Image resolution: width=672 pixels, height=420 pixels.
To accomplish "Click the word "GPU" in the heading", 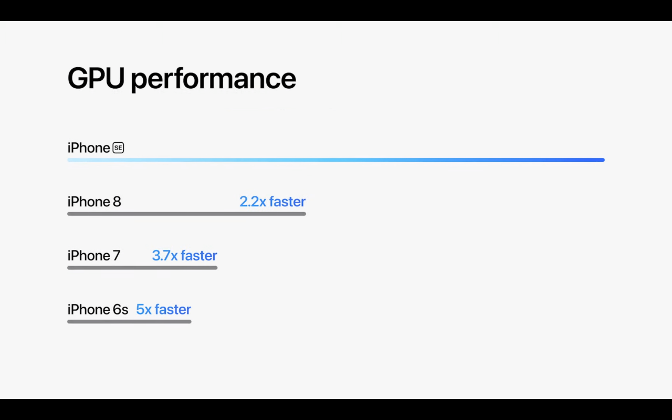I will pyautogui.click(x=96, y=78).
